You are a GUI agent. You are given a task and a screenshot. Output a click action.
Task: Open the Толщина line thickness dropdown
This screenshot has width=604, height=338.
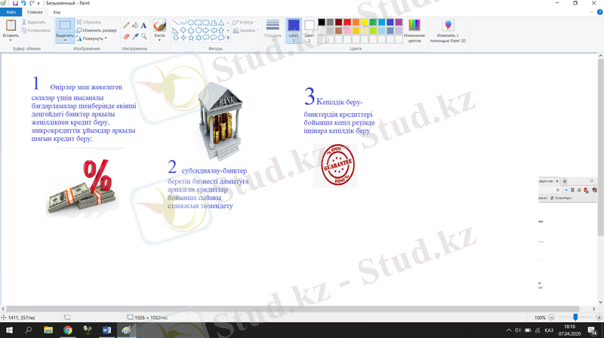click(273, 29)
